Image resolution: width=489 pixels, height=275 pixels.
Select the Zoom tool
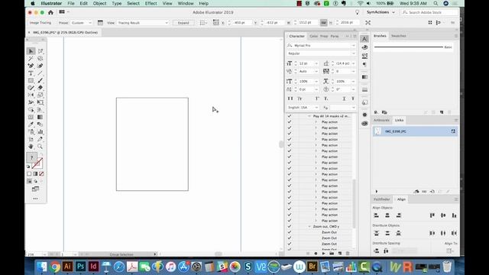click(x=40, y=146)
